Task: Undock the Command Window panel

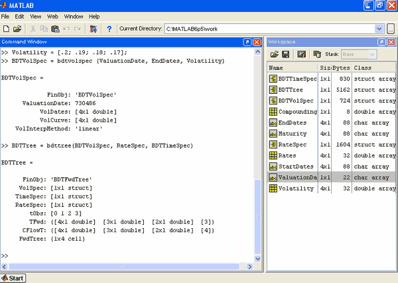Action: [x=247, y=42]
